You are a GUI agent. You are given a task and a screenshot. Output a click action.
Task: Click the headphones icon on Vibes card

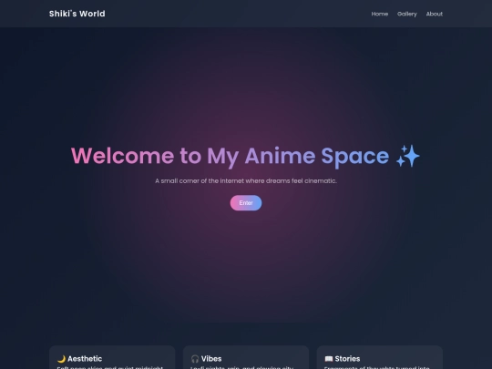click(x=195, y=359)
